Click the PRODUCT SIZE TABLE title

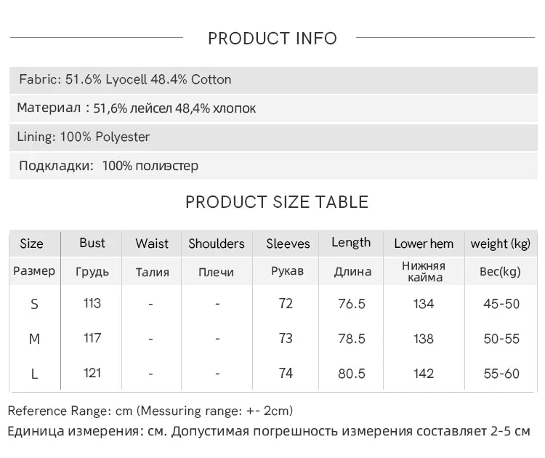pyautogui.click(x=277, y=202)
